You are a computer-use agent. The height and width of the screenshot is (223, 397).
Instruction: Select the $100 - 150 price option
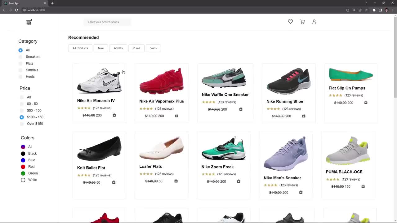click(22, 117)
